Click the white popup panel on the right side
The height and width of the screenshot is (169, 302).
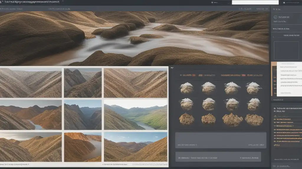(x=289, y=79)
